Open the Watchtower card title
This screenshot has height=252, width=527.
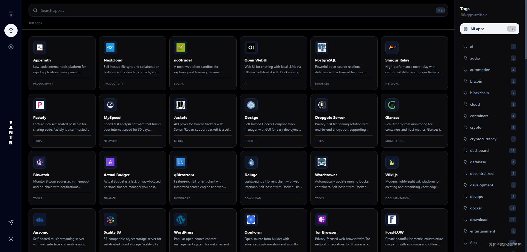(x=326, y=175)
